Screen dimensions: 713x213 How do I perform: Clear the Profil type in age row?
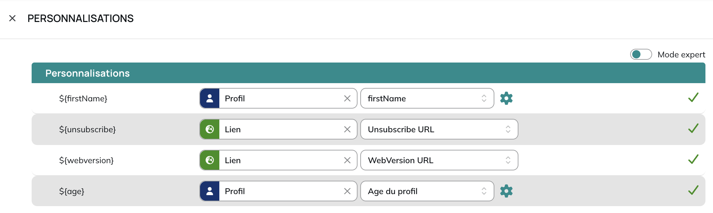tap(347, 191)
